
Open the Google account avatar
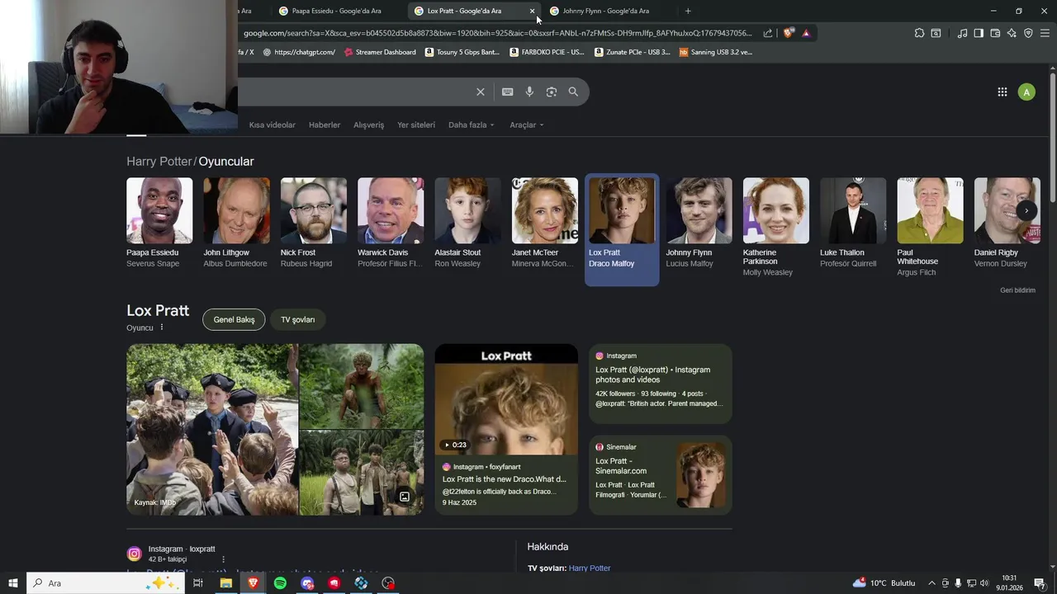pos(1026,92)
